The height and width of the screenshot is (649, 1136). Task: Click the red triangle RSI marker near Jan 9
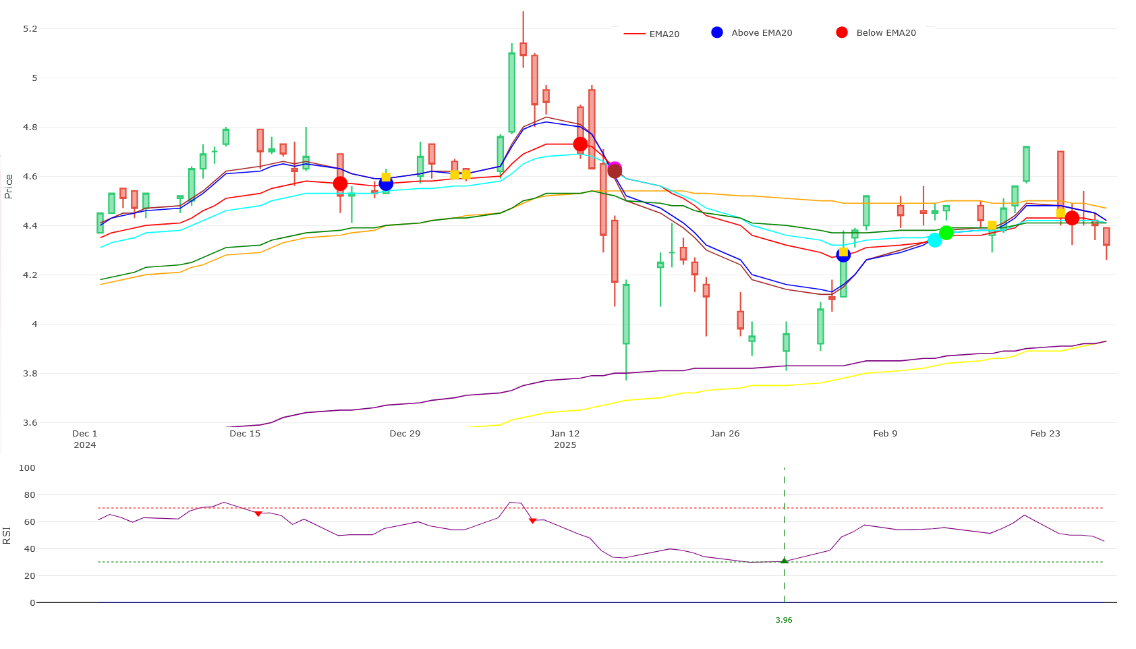click(x=532, y=521)
